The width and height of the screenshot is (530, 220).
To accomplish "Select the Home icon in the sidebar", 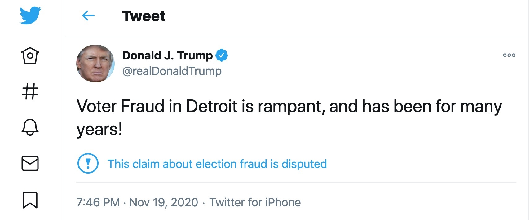I will coord(29,56).
